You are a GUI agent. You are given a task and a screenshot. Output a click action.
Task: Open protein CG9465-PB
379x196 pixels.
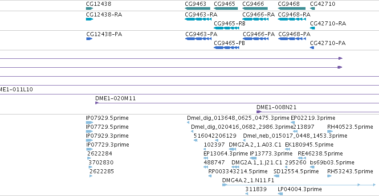click(x=229, y=43)
